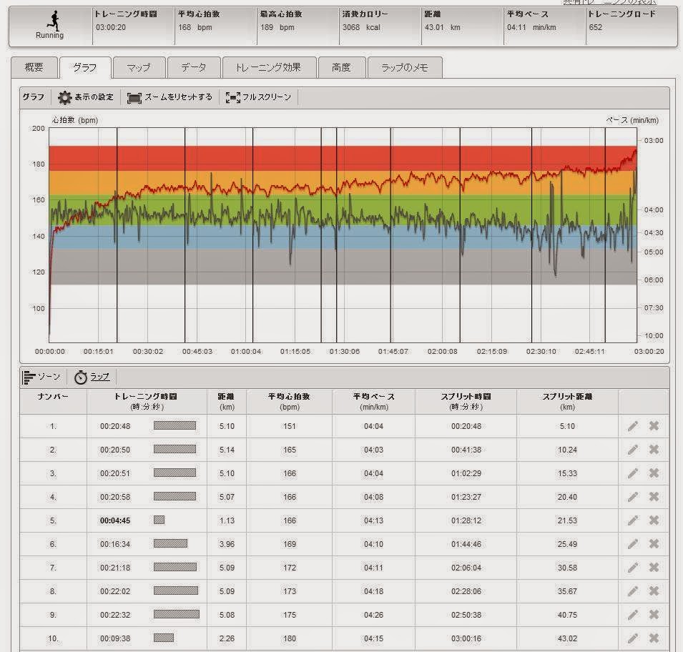Click the full screen icon
Screen dimensions: 683x652
(x=232, y=97)
